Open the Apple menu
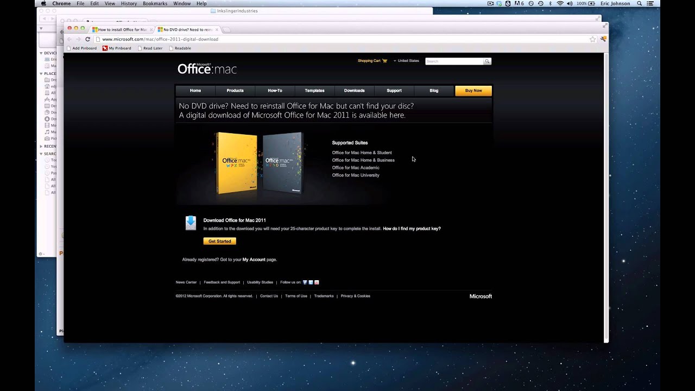Screen dimensions: 695x391 pyautogui.click(x=43, y=3)
